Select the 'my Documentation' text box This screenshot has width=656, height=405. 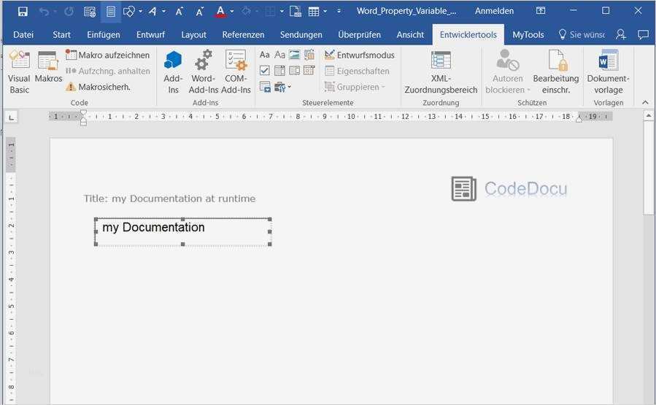(x=183, y=232)
